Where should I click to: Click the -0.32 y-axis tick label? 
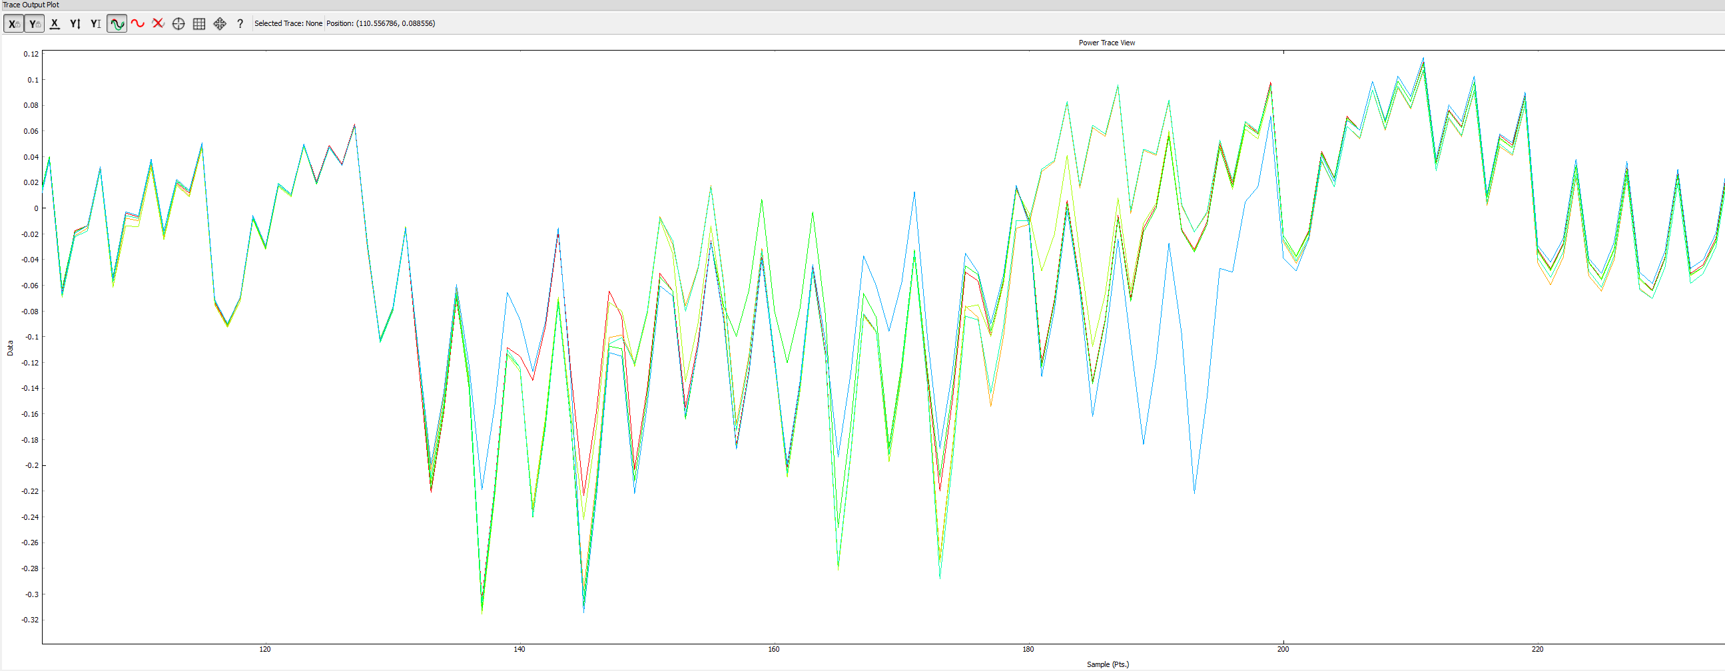(x=30, y=620)
